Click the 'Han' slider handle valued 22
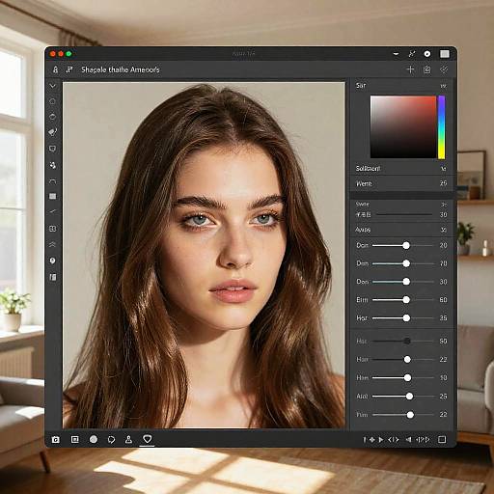The image size is (494, 494). pos(407,359)
